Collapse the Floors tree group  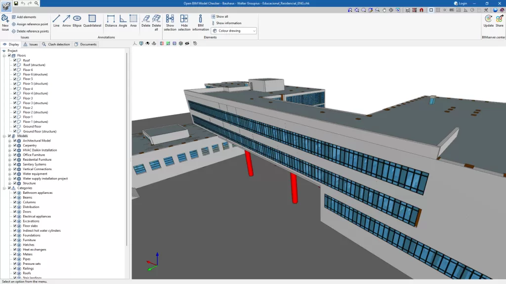point(4,55)
